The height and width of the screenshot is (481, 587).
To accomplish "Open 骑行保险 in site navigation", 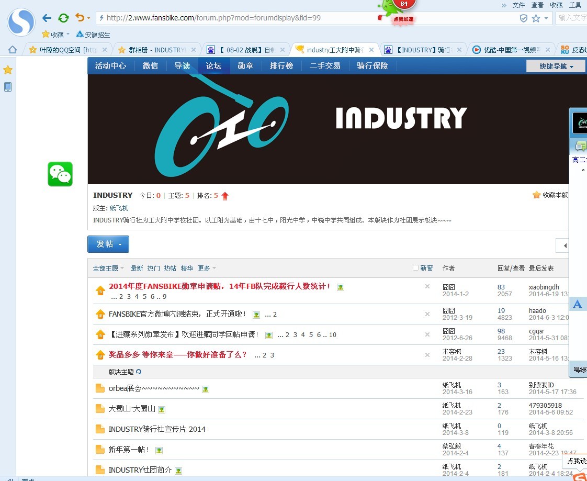I will pos(372,66).
